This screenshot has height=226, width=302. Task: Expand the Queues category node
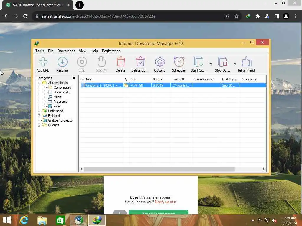coord(39,125)
